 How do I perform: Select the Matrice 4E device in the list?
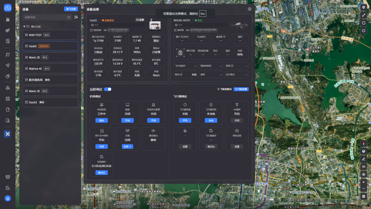[50, 69]
